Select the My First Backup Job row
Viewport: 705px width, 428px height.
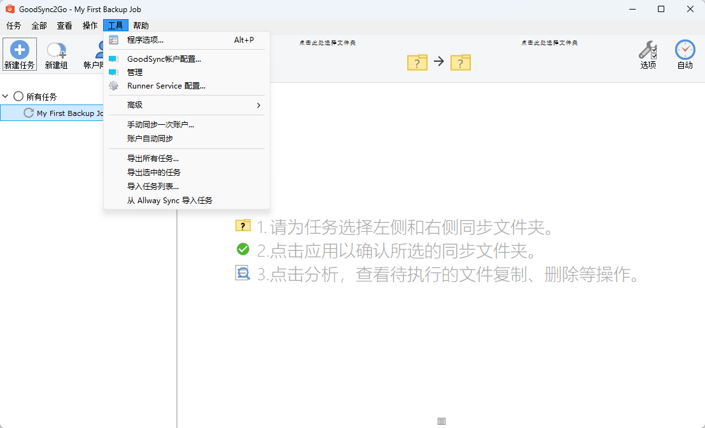(x=52, y=113)
